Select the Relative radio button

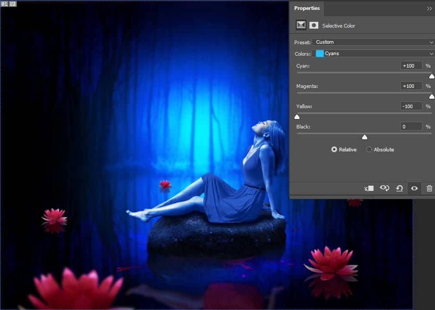pos(334,149)
